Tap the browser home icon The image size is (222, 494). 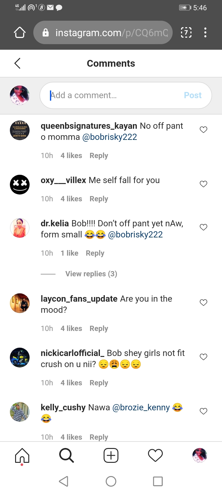[x=20, y=32]
